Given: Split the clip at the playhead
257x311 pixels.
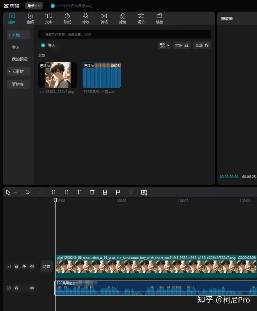Looking at the screenshot, I should click(x=53, y=192).
